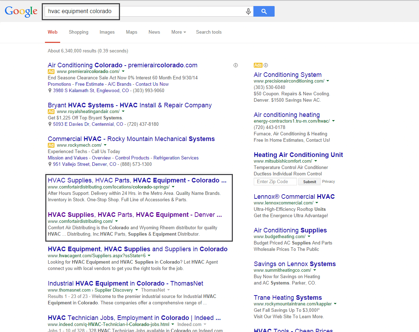The height and width of the screenshot is (332, 419).
Task: Expand arrow next to www.premieraircolorado.com
Action: pos(123,72)
